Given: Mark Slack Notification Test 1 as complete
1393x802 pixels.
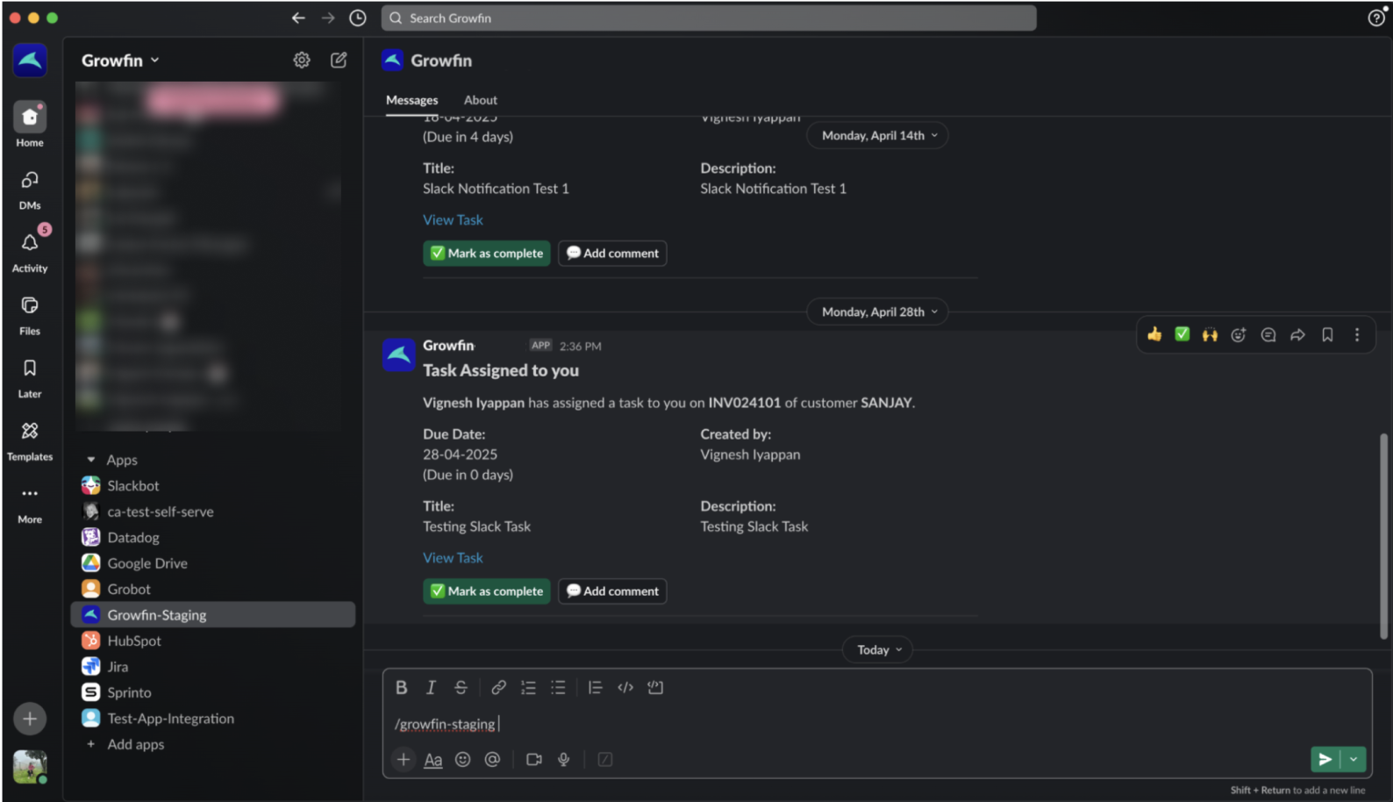Looking at the screenshot, I should click(x=487, y=253).
